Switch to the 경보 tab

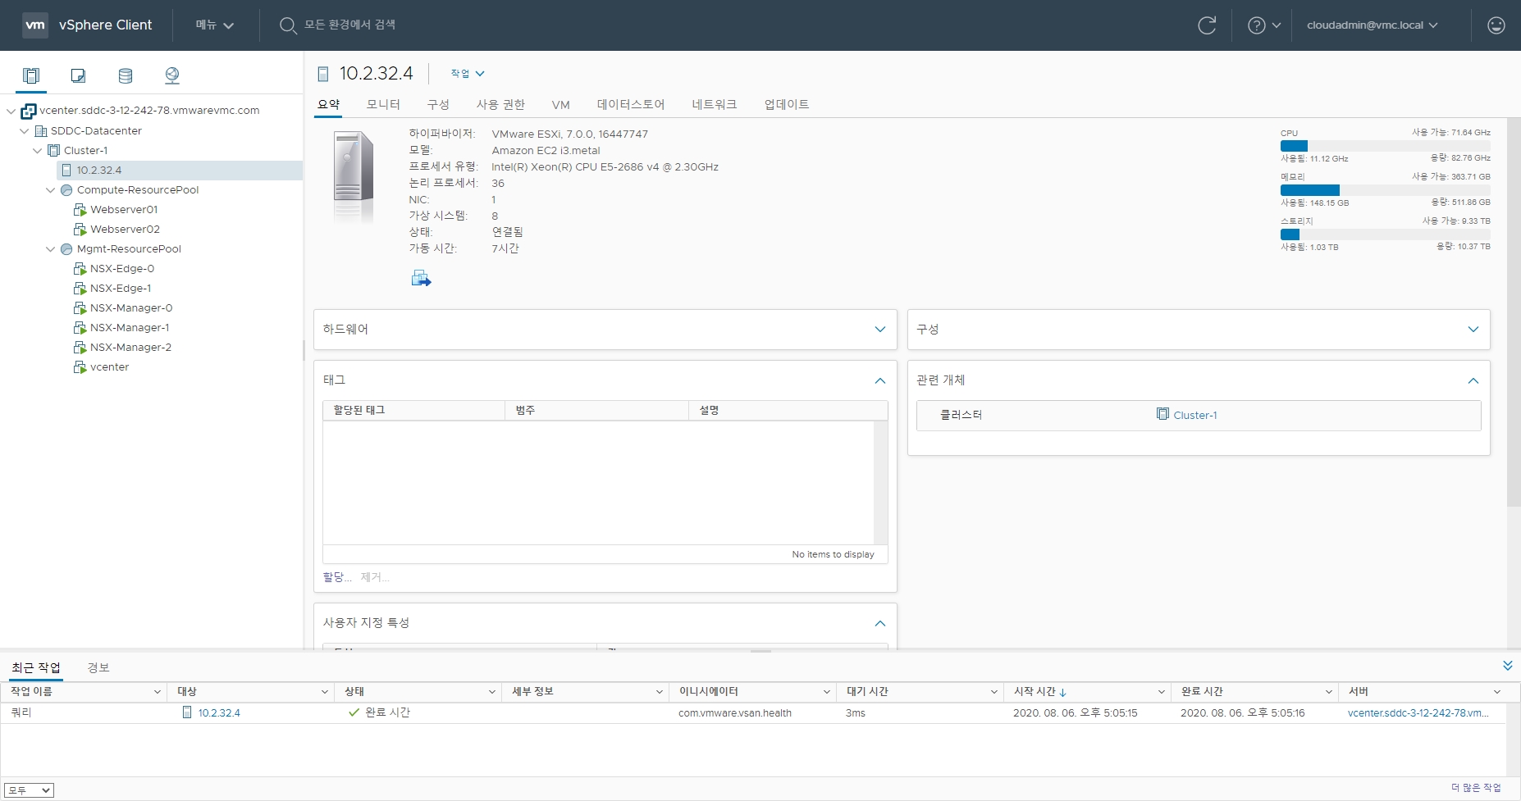[98, 667]
